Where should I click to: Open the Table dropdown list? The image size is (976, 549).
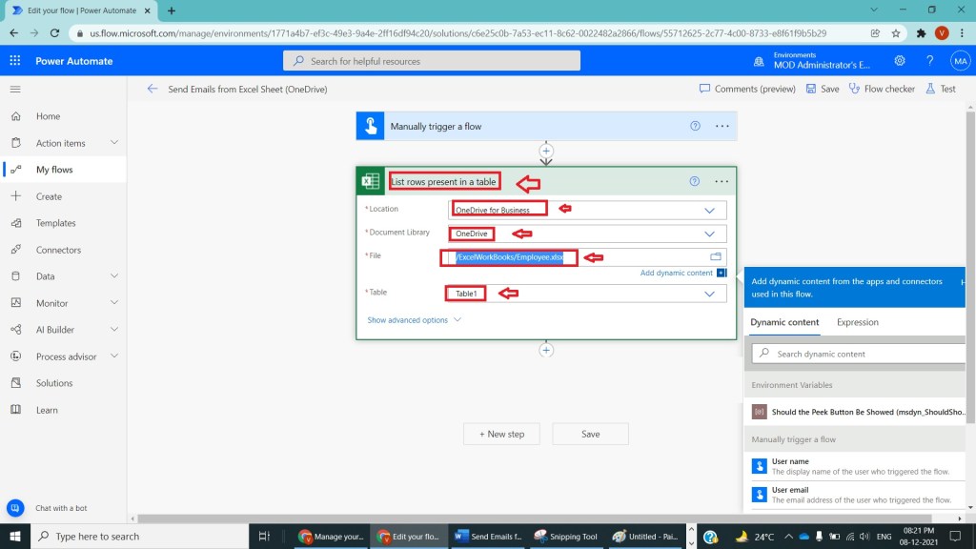tap(709, 294)
